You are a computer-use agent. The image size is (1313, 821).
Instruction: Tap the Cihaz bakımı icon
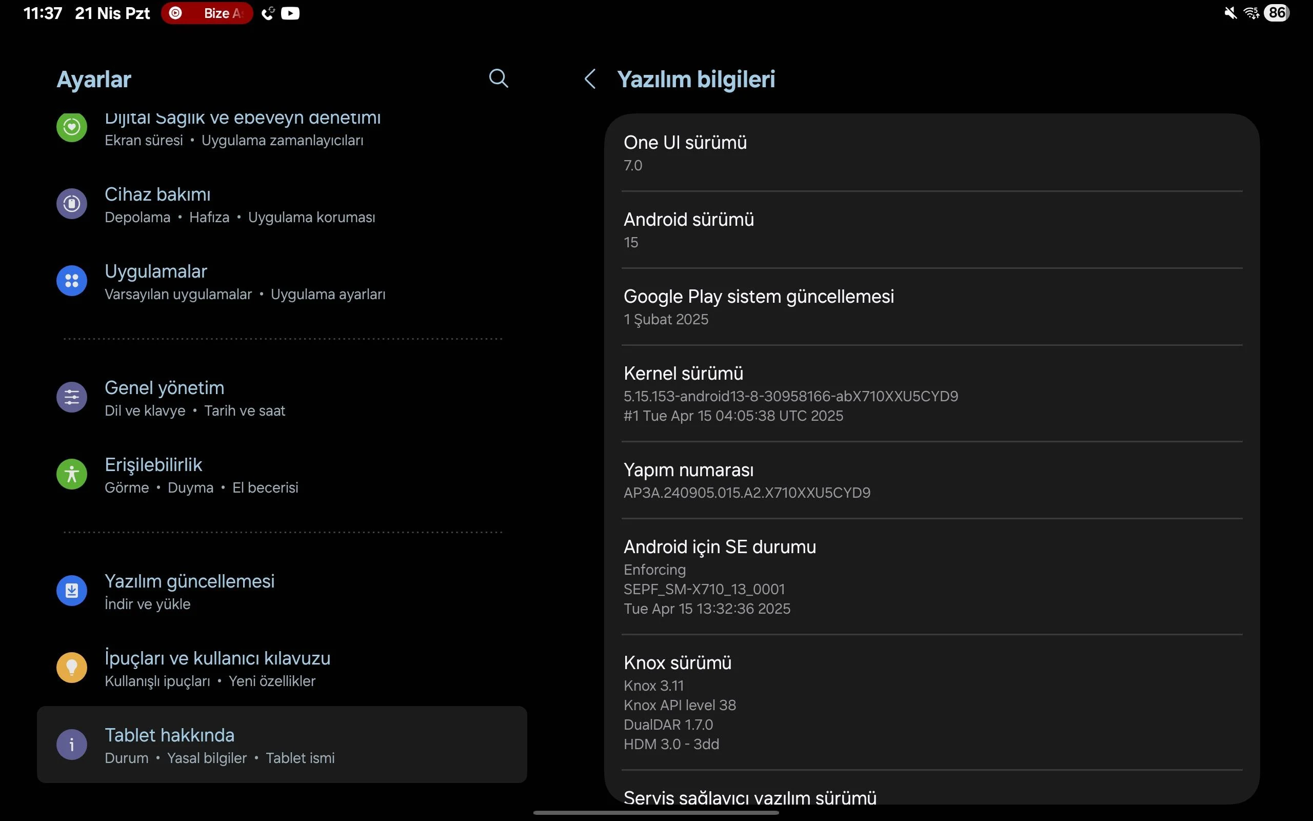point(72,204)
